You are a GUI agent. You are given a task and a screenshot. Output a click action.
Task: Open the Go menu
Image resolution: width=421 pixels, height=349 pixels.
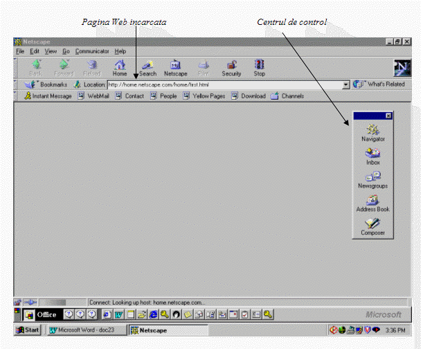click(66, 51)
